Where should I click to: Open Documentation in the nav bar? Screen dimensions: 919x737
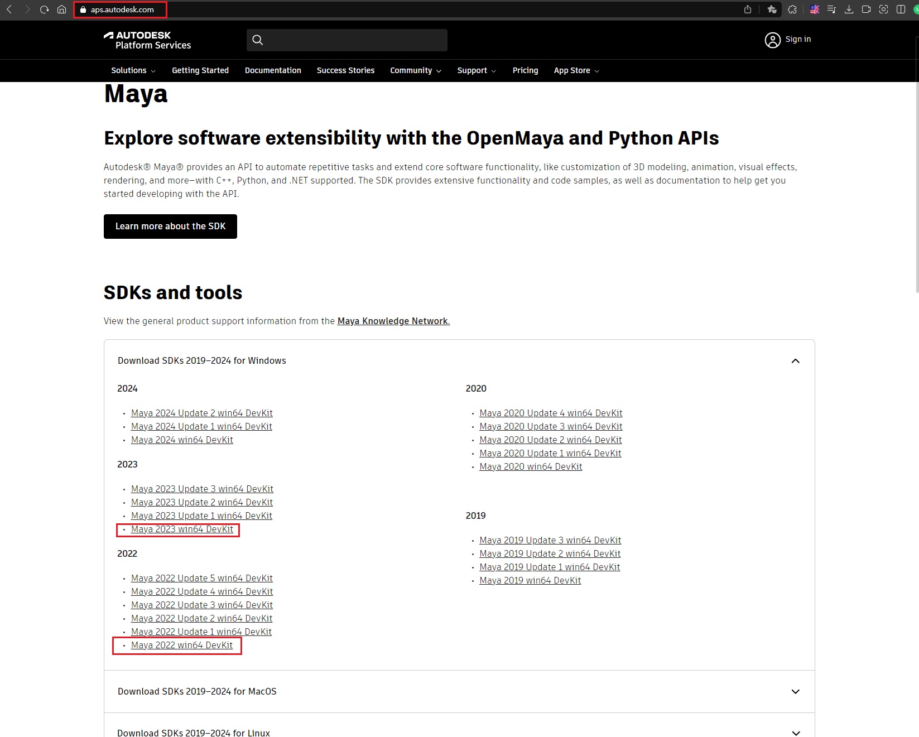pos(273,70)
